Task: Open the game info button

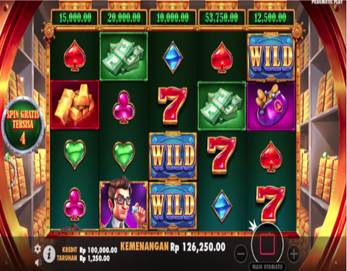Action: pos(49,254)
